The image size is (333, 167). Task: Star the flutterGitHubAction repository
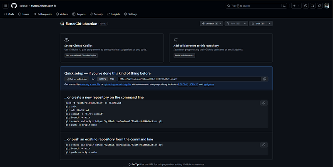[x=258, y=24]
